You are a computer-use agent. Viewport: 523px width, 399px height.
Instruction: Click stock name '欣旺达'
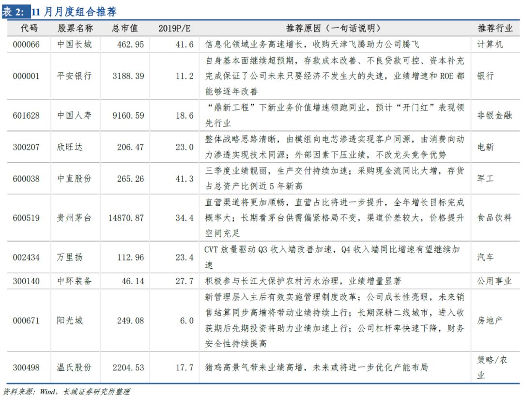click(70, 147)
